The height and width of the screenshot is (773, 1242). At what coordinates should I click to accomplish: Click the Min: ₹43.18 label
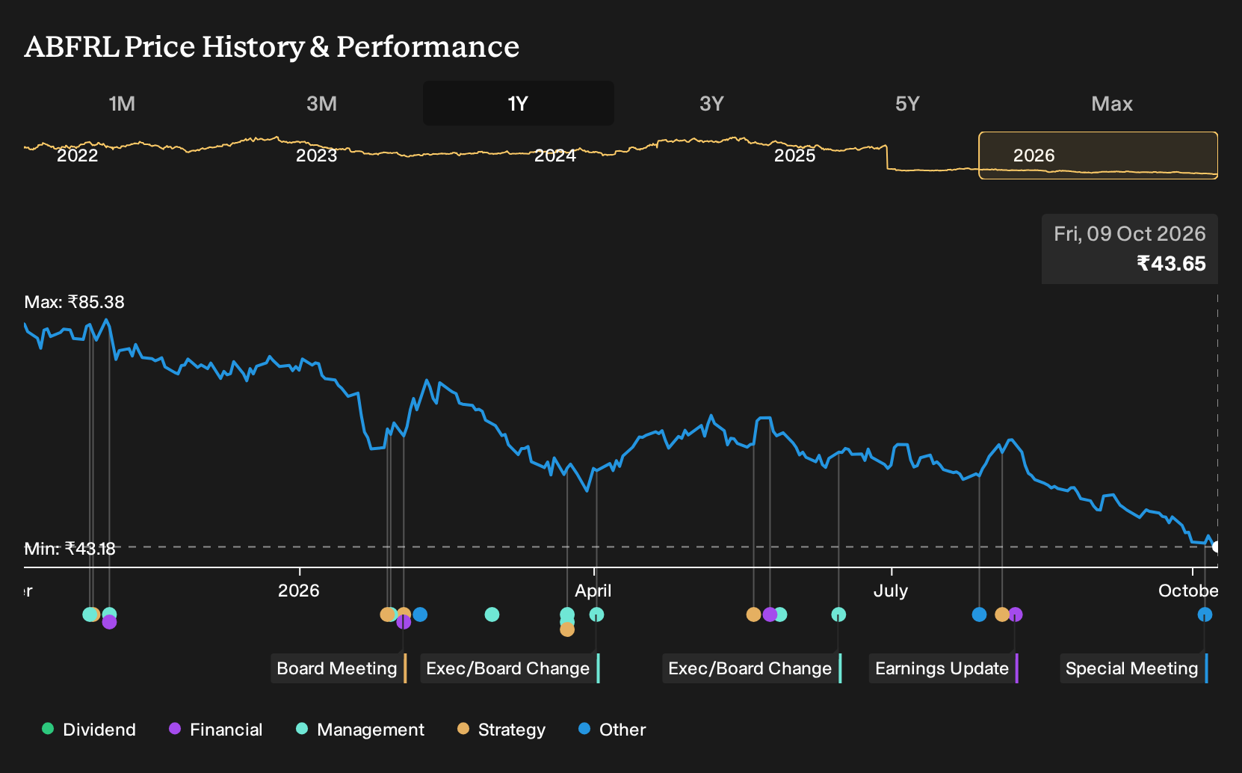pos(70,549)
